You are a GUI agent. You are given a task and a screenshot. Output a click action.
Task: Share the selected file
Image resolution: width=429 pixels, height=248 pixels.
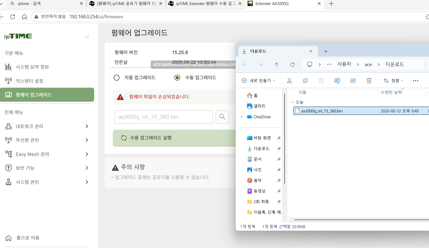pos(353,81)
